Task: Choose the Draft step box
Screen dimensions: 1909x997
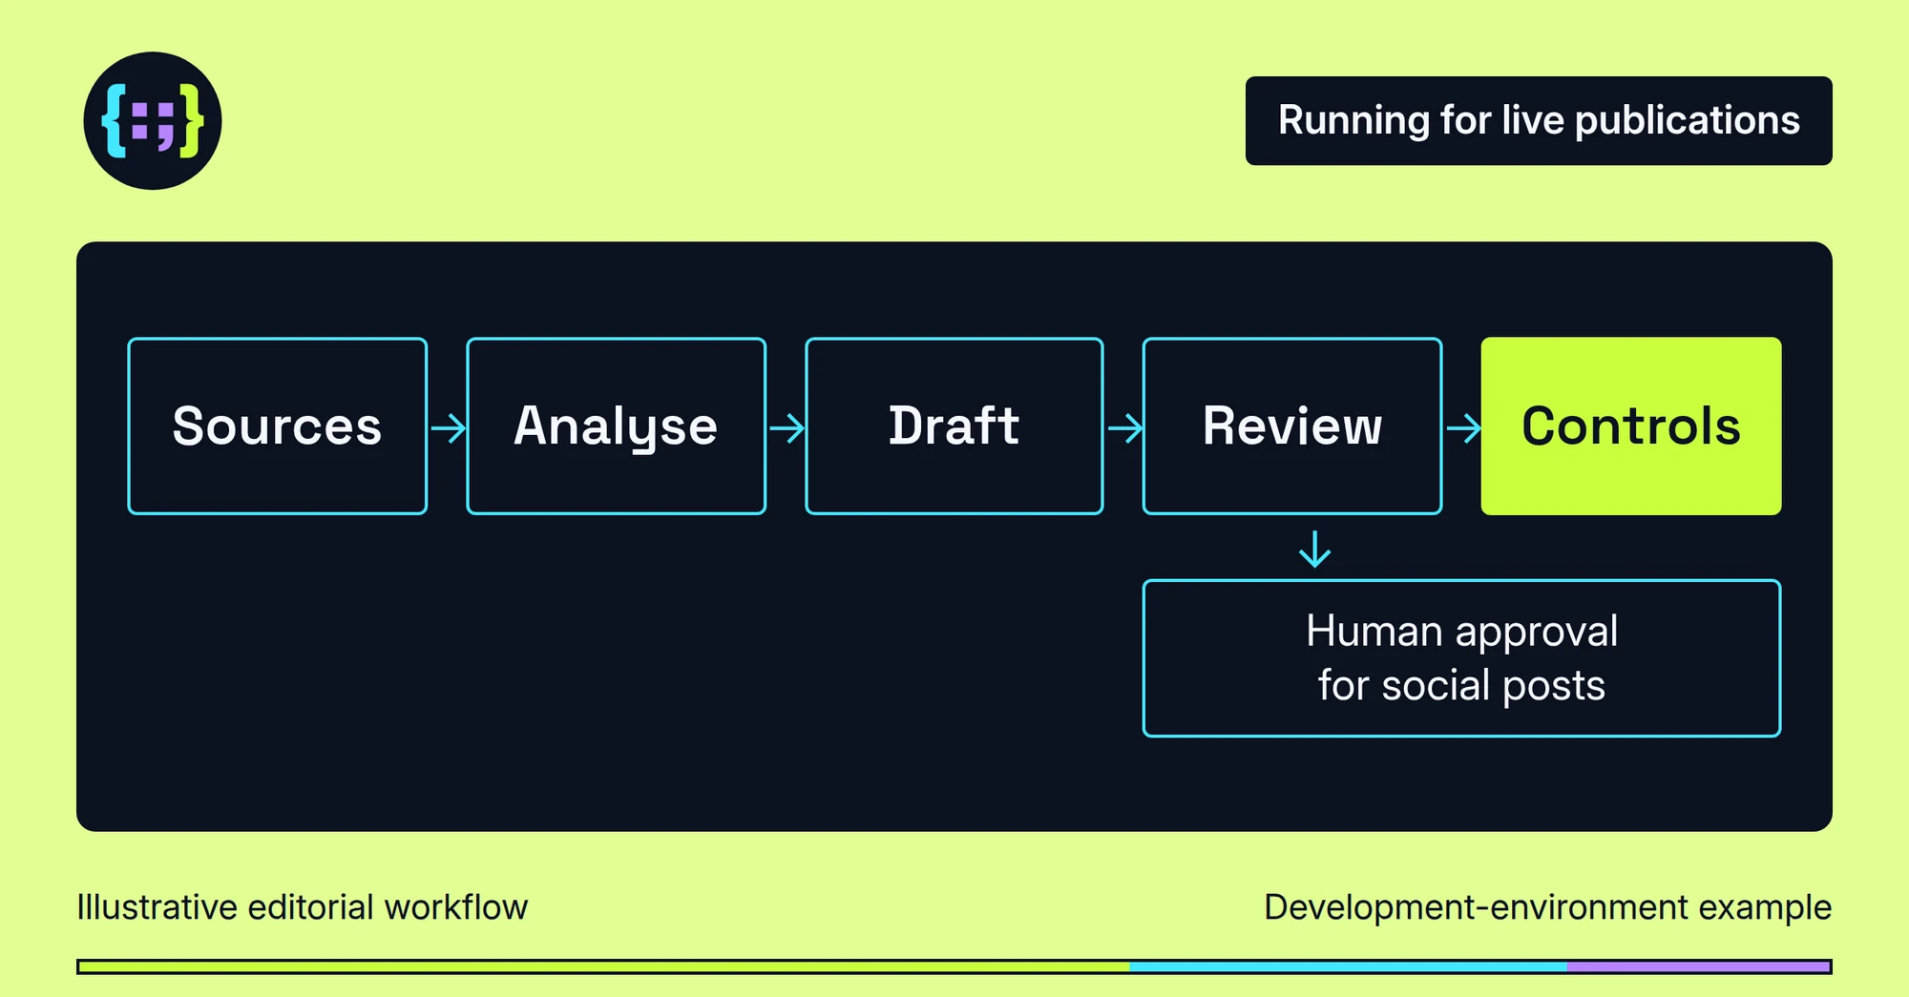Action: tap(954, 426)
